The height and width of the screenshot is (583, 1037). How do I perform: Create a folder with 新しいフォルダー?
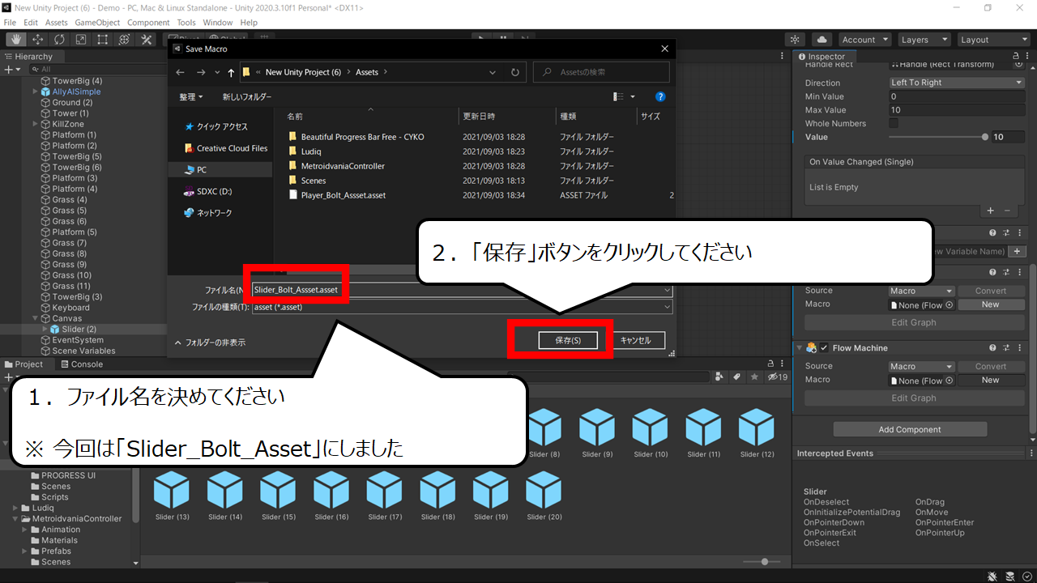pos(247,96)
